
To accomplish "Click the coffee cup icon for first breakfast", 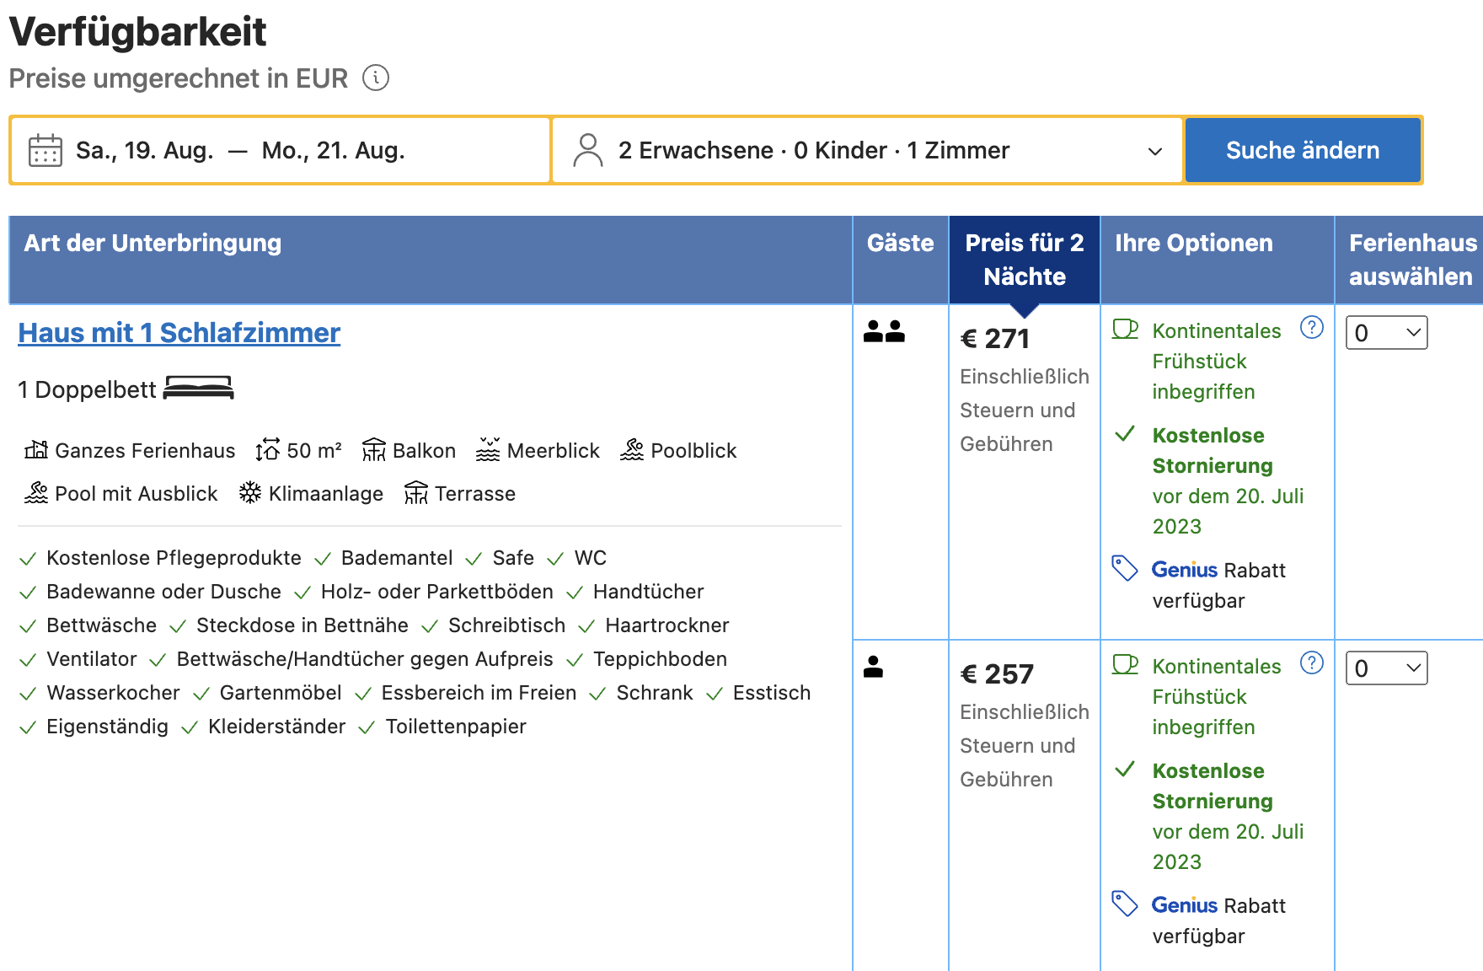I will 1125,329.
